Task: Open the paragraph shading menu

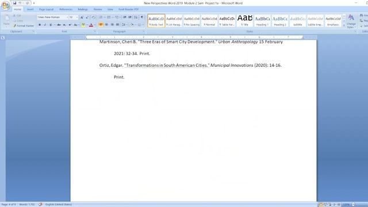Action: coord(132,25)
